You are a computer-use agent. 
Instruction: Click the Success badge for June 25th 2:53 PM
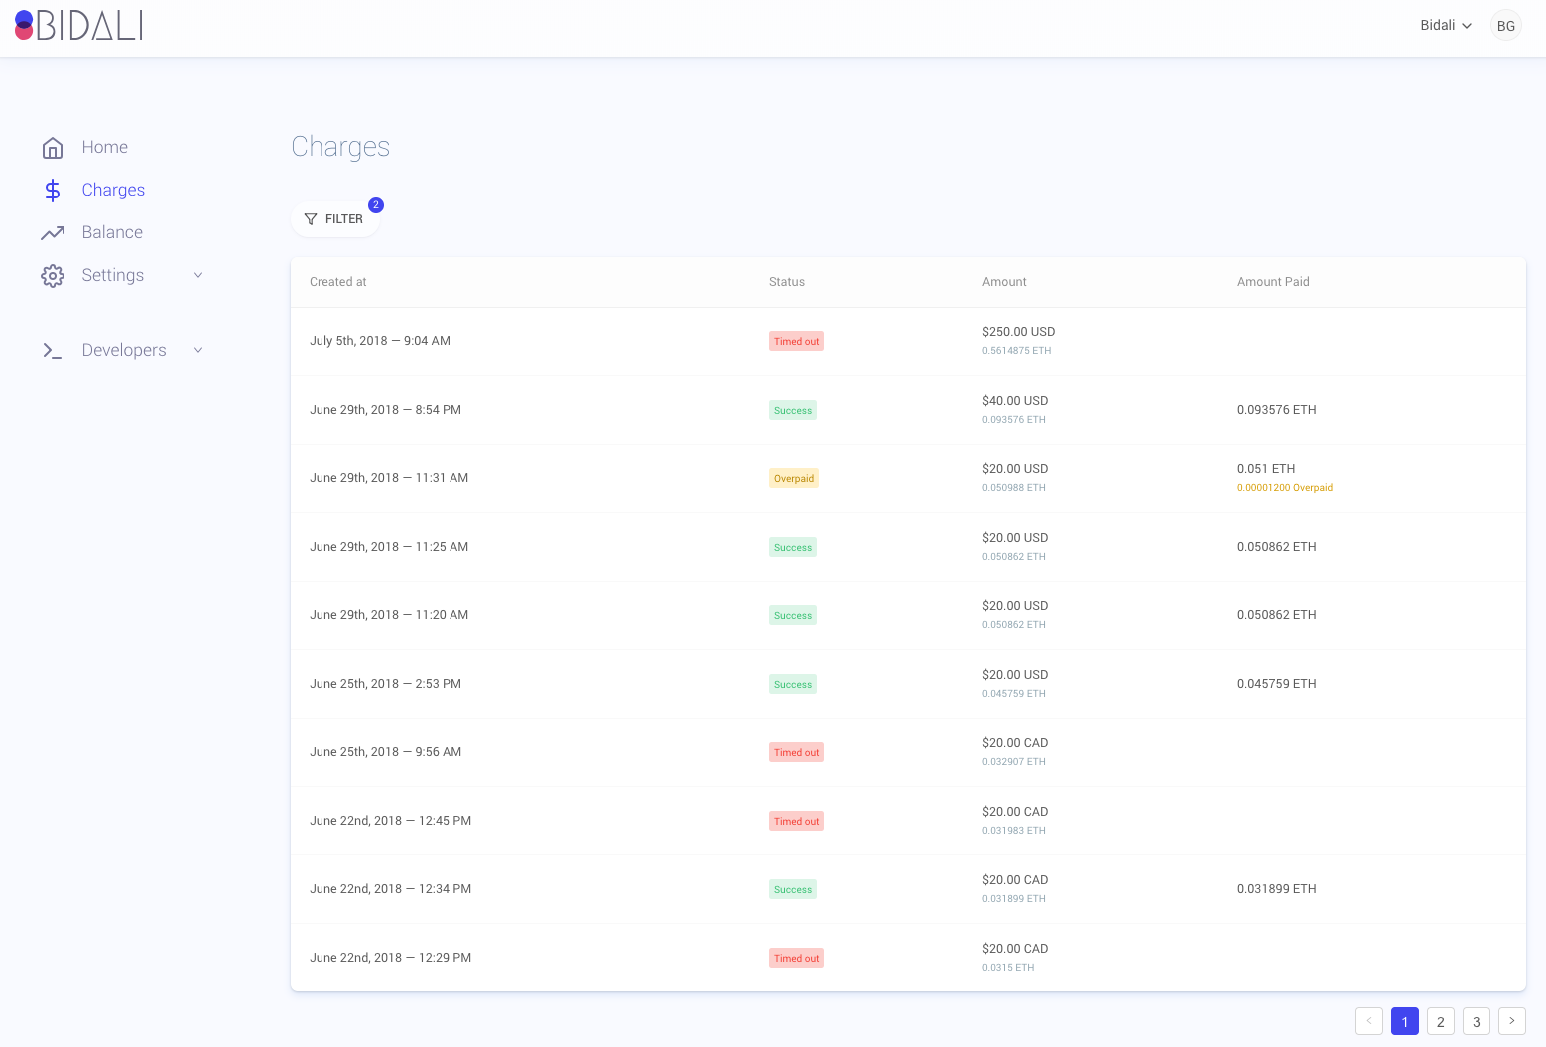coord(793,684)
